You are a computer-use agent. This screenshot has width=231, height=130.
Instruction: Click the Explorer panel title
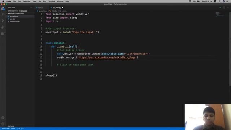(x=12, y=8)
